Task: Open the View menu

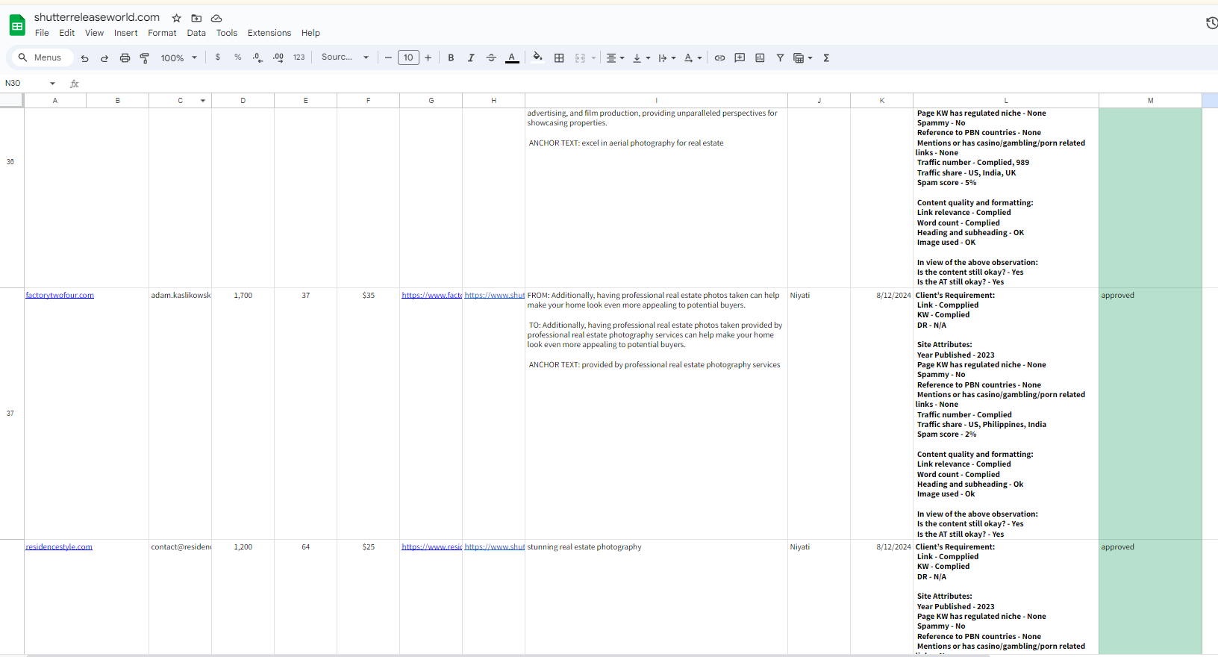Action: [95, 33]
